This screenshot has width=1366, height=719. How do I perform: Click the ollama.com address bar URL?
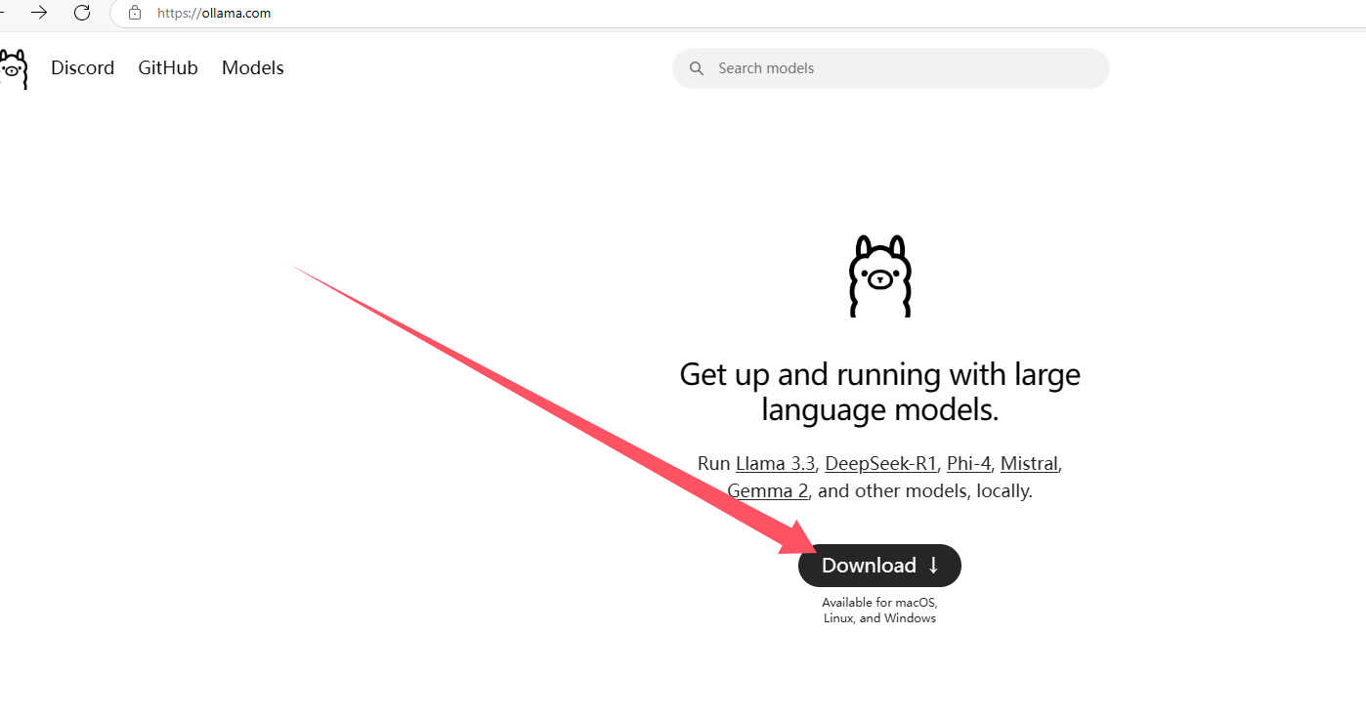214,13
